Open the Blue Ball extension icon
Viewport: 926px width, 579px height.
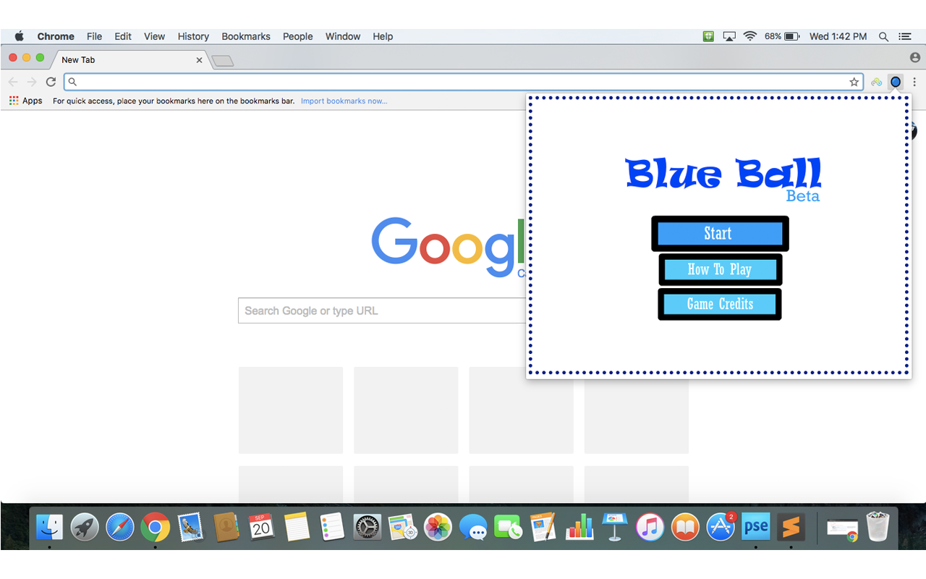(x=896, y=82)
